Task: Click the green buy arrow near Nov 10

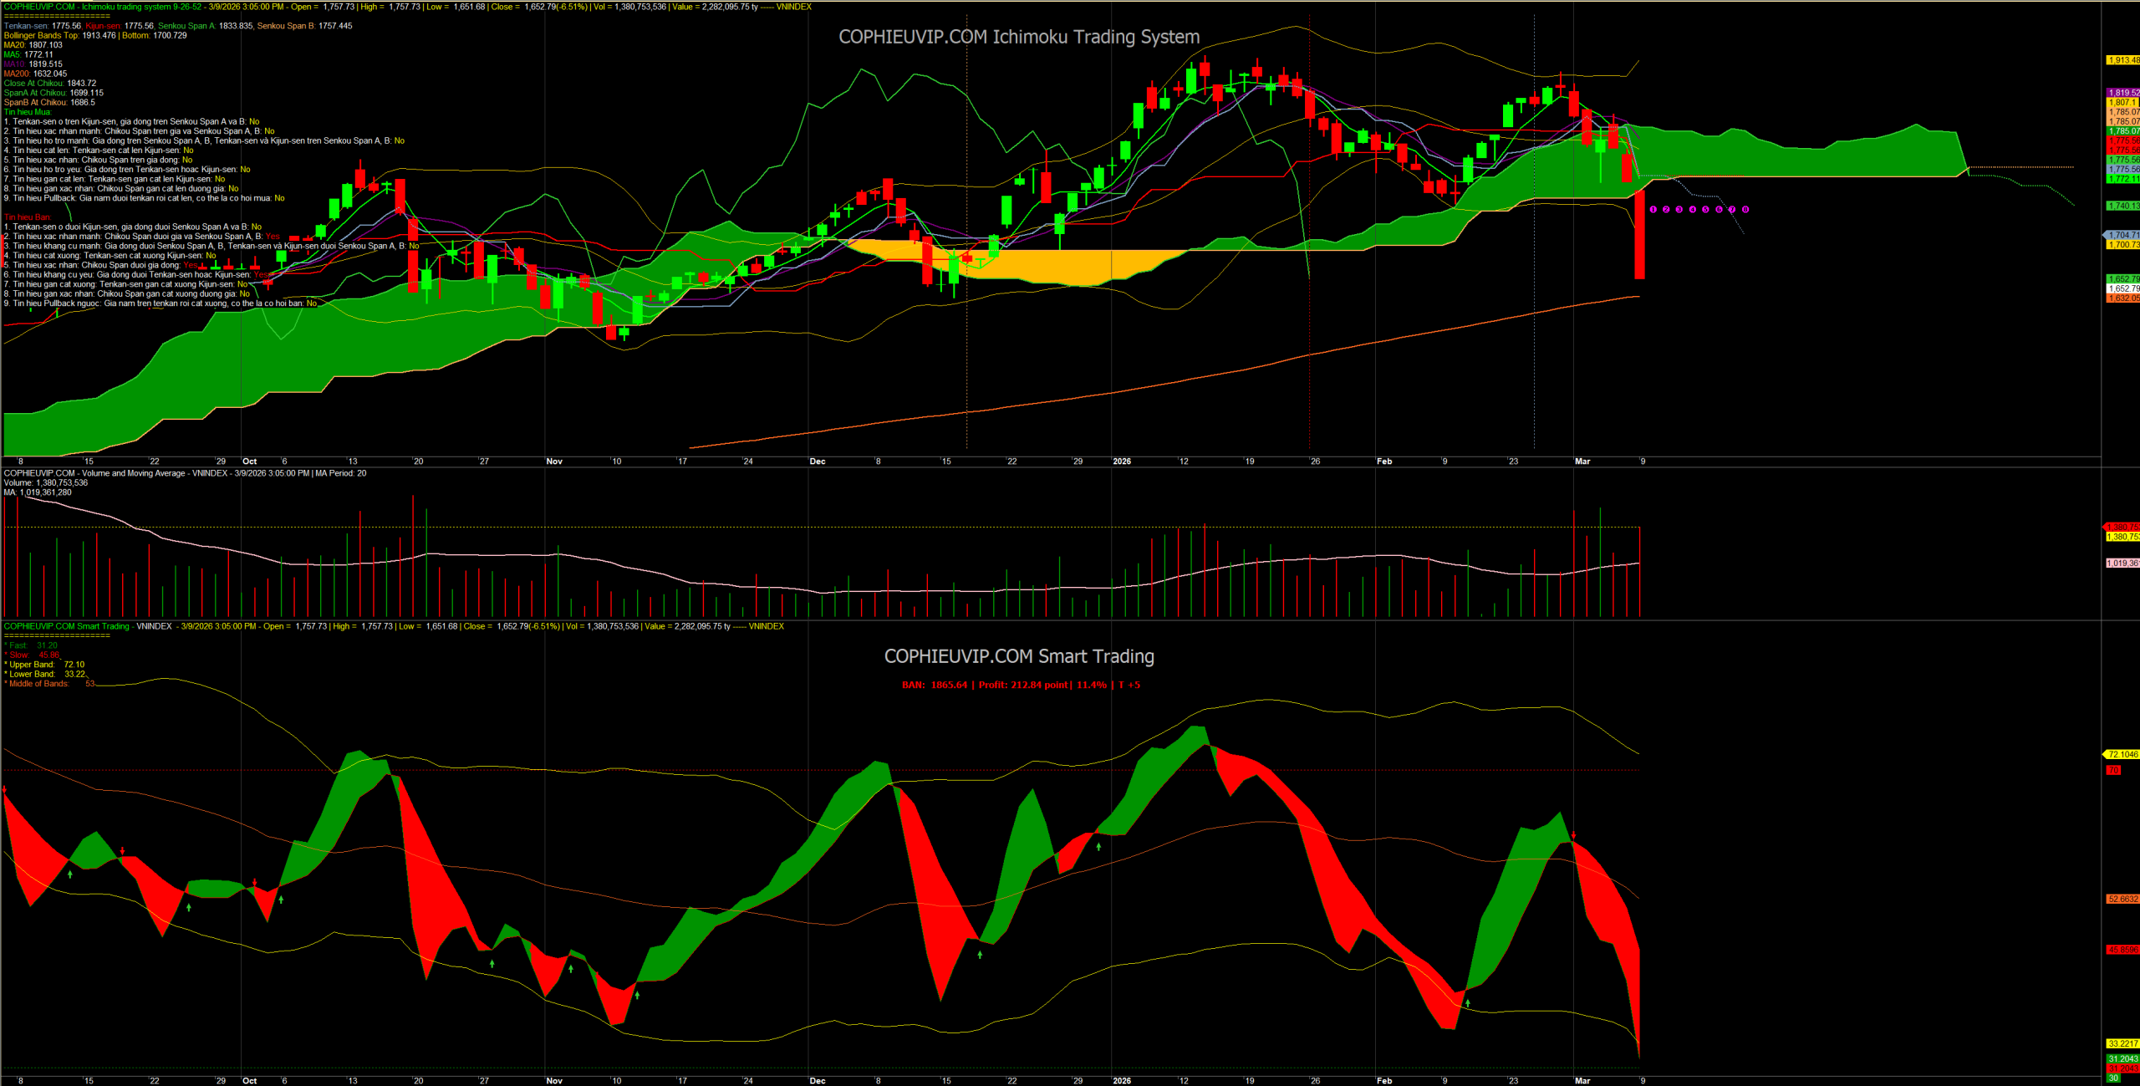Action: coord(637,995)
